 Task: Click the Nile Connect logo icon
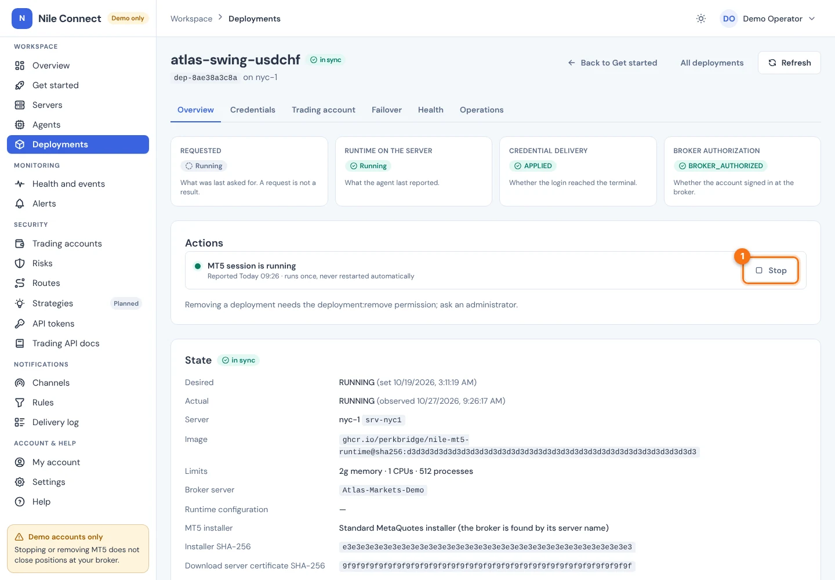point(22,19)
